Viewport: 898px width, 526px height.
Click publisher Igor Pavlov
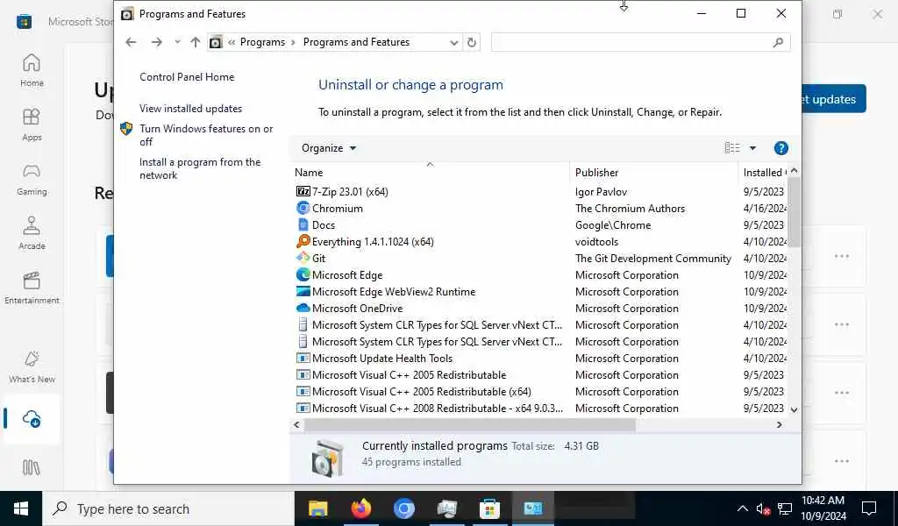(x=601, y=192)
